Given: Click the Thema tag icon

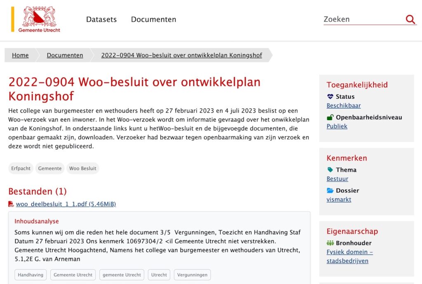Looking at the screenshot, I should click(x=330, y=170).
